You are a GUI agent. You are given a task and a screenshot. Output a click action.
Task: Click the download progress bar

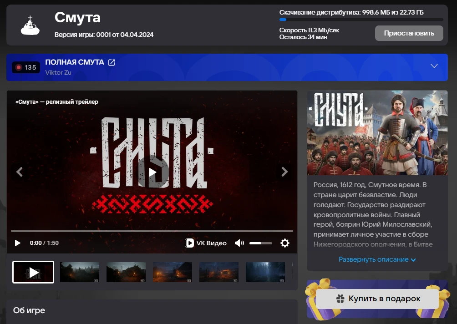pos(361,20)
